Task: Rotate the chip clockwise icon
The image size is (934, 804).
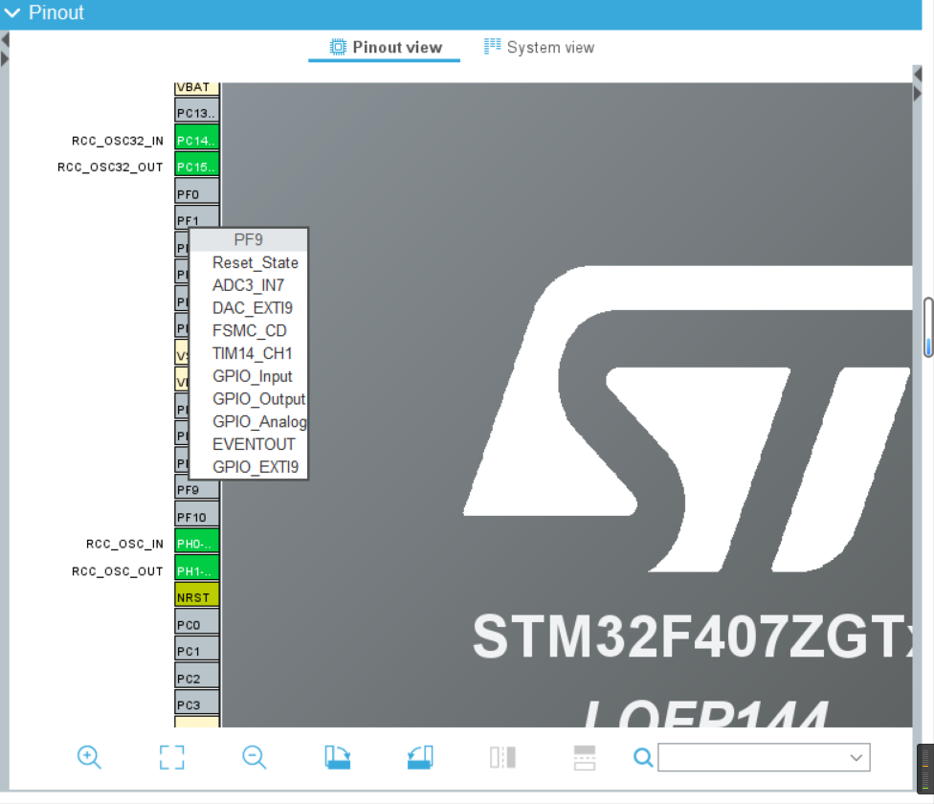Action: (x=337, y=757)
